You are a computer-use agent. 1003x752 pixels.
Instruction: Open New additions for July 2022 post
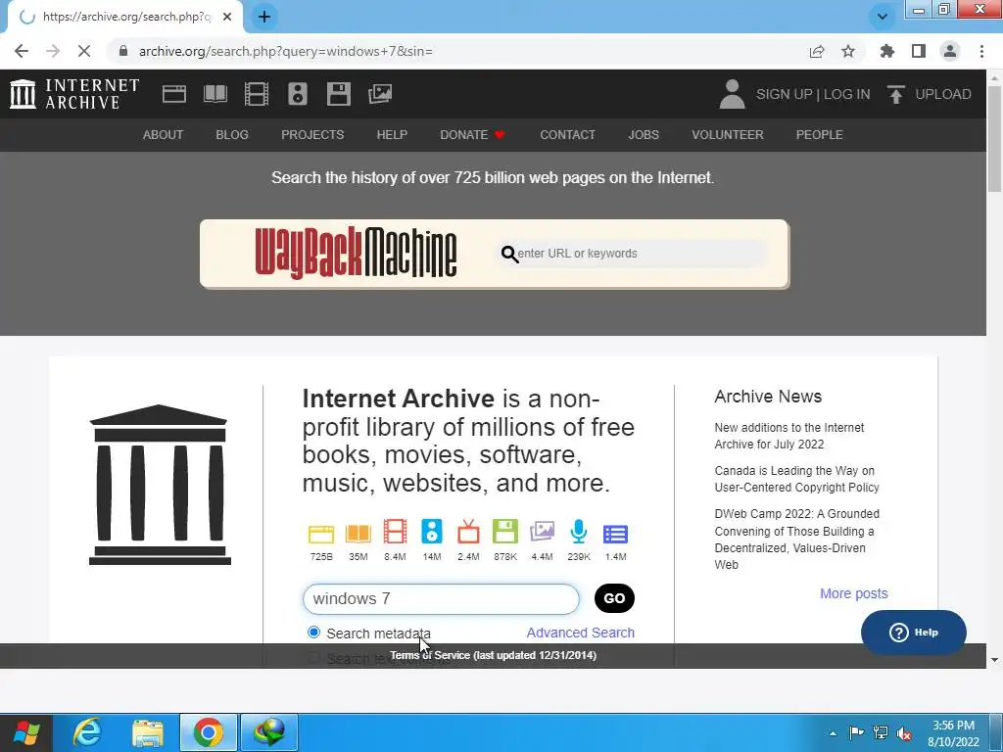coord(788,436)
